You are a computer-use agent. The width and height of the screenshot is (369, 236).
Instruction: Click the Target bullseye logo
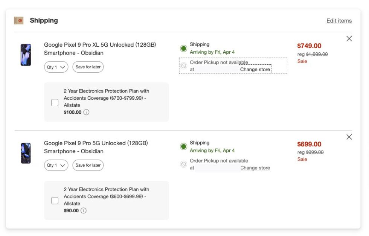(x=18, y=20)
